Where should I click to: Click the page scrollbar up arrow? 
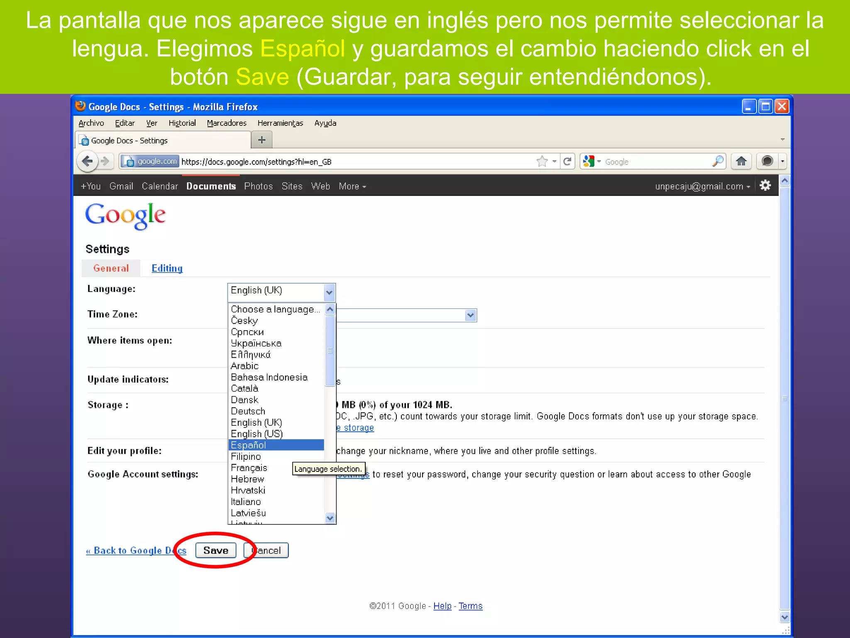[784, 180]
